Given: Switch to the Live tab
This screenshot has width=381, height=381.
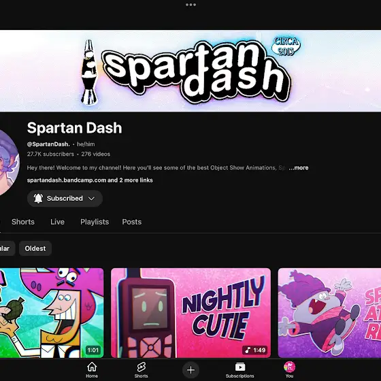Looking at the screenshot, I should click(x=57, y=222).
